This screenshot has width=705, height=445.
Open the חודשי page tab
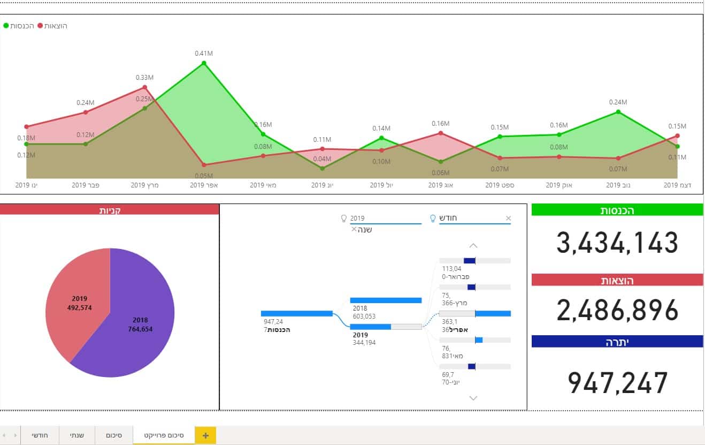[x=40, y=435]
